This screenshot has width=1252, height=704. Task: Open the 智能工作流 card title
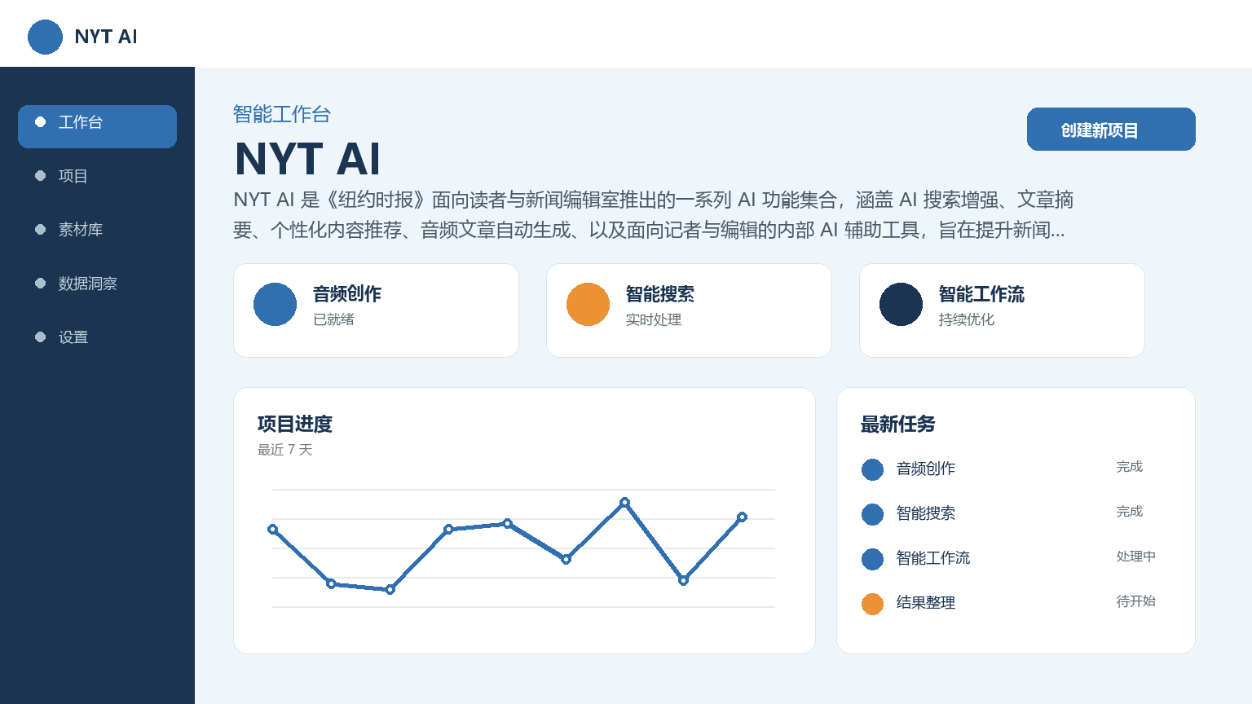(x=981, y=294)
